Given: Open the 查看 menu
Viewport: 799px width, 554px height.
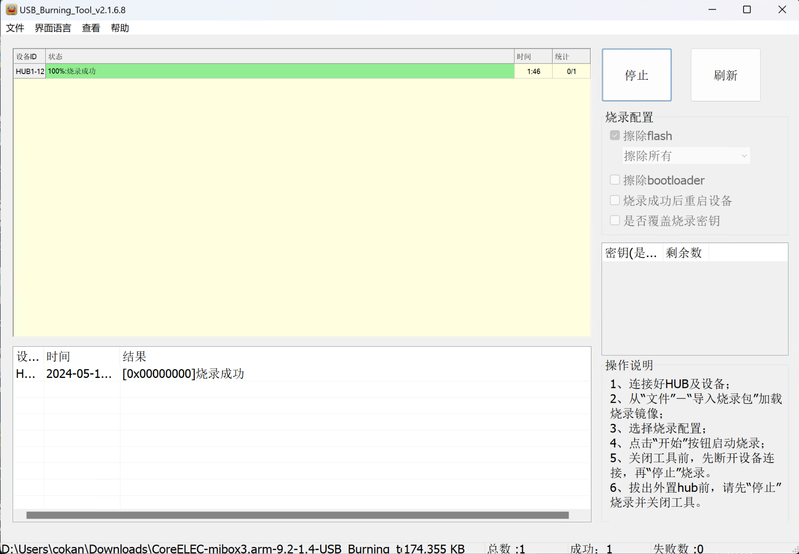Looking at the screenshot, I should point(91,28).
